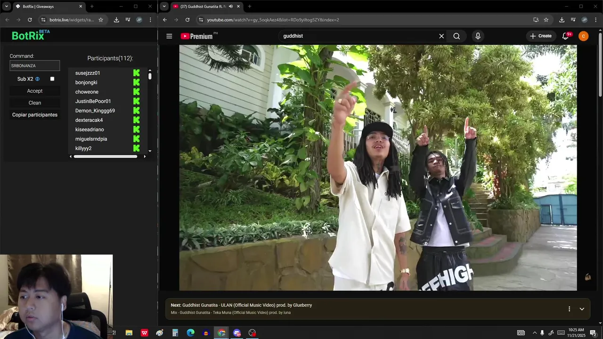Image resolution: width=603 pixels, height=339 pixels.
Task: Open tab search dropdown in BotRix window
Action: [7, 7]
